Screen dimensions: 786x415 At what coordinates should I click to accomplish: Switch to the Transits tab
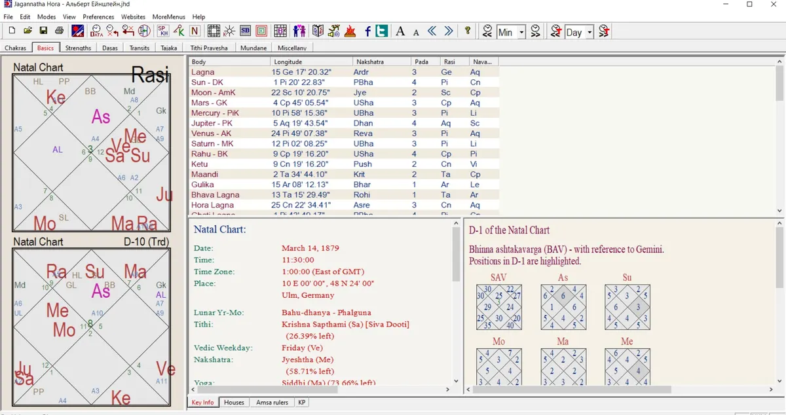tap(140, 48)
